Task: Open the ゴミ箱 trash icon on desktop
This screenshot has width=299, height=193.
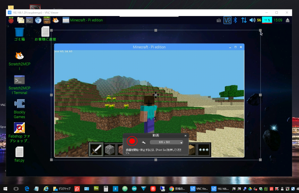Action: [20, 34]
